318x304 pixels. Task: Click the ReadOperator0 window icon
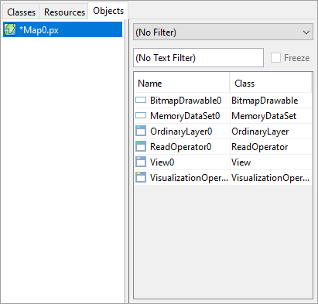[141, 146]
